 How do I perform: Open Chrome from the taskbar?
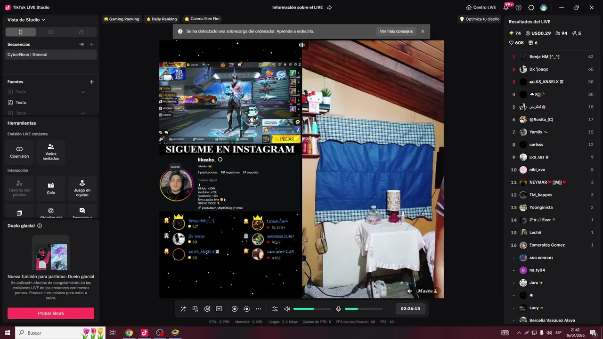[129, 333]
